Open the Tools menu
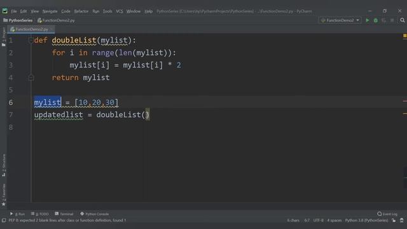 tap(107, 11)
